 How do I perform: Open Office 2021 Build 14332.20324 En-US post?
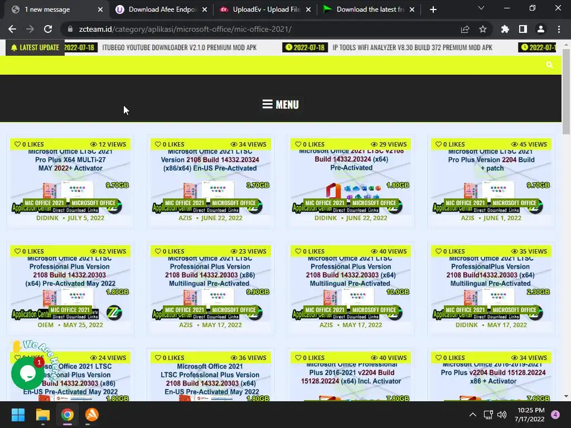[210, 160]
